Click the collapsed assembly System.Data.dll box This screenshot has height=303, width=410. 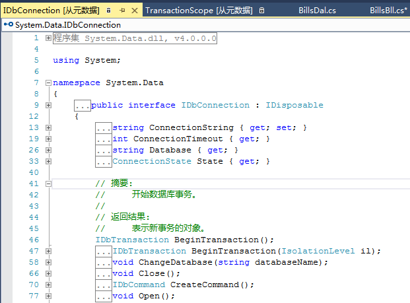coord(135,38)
